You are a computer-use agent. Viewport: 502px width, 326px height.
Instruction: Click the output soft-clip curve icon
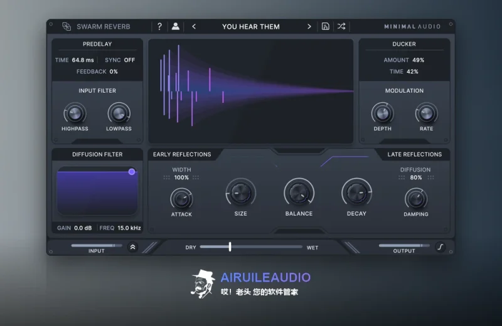pos(441,247)
